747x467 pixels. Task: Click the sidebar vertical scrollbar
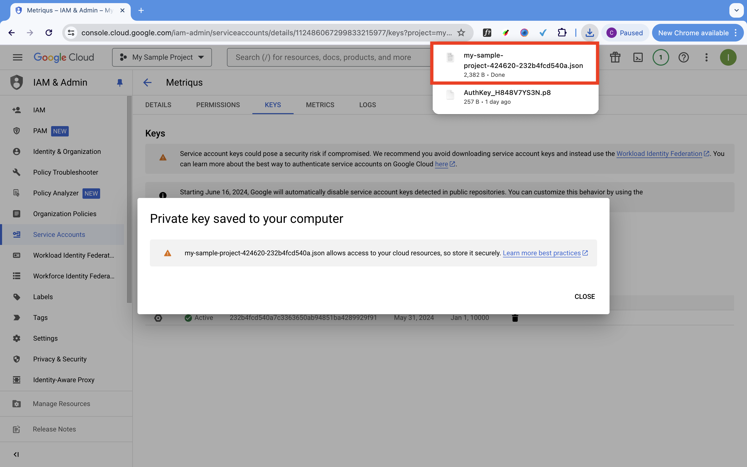coord(129,200)
